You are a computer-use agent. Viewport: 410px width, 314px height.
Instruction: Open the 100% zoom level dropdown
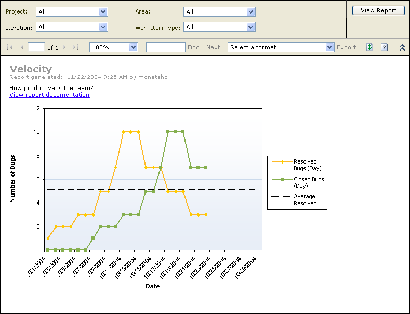(133, 47)
